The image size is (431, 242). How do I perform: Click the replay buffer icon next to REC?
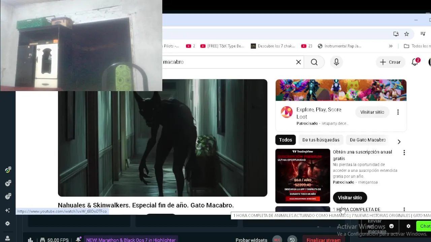[292, 240]
